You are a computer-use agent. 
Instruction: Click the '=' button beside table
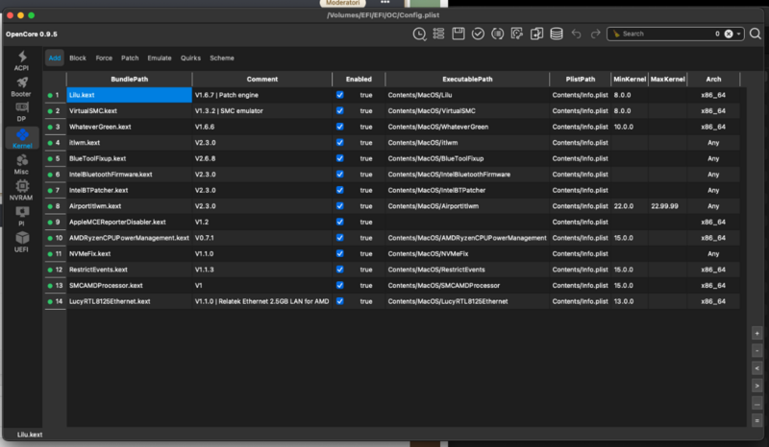click(757, 420)
